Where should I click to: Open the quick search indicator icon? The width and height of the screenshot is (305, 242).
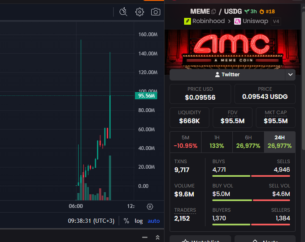123,12
